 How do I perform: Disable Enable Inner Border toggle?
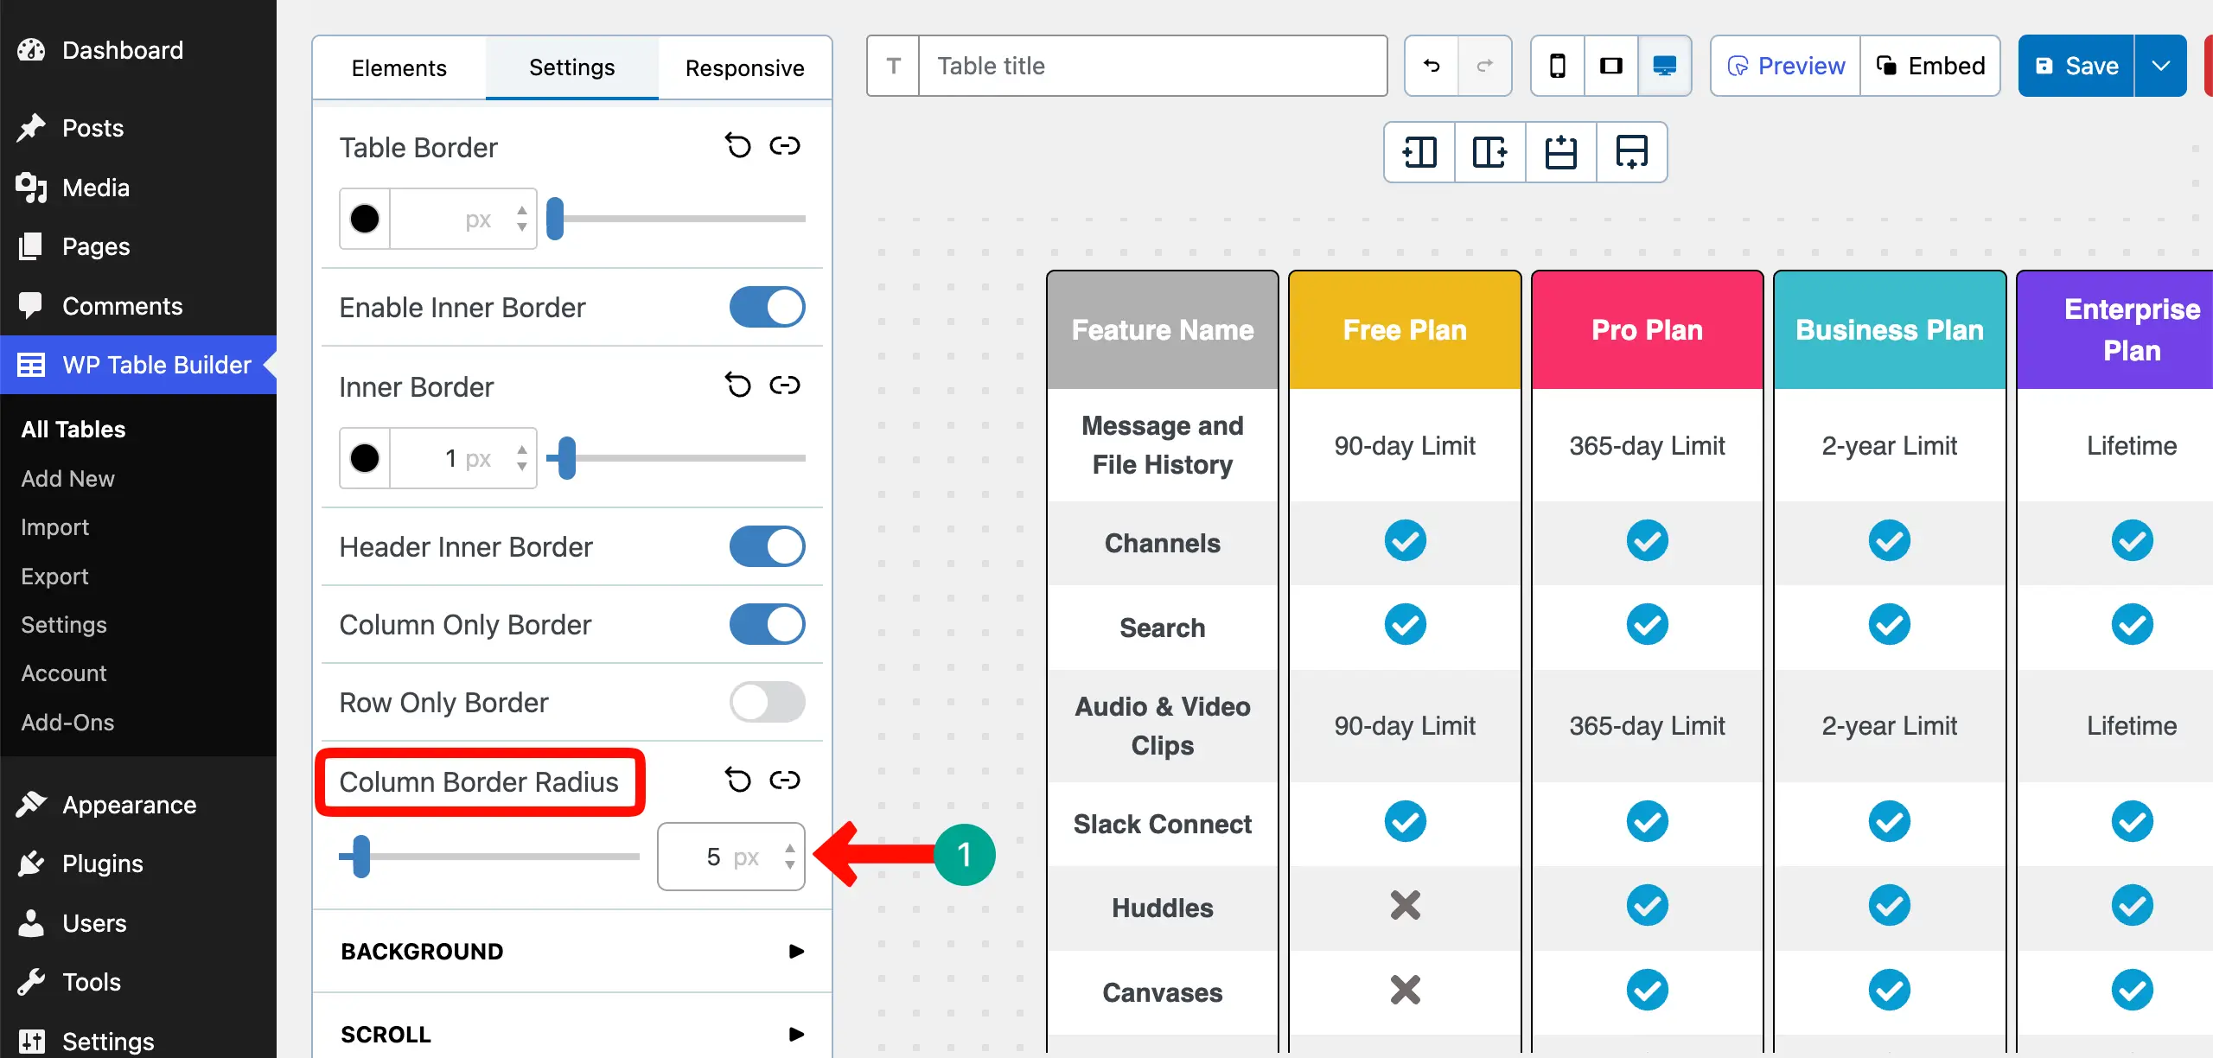coord(767,308)
